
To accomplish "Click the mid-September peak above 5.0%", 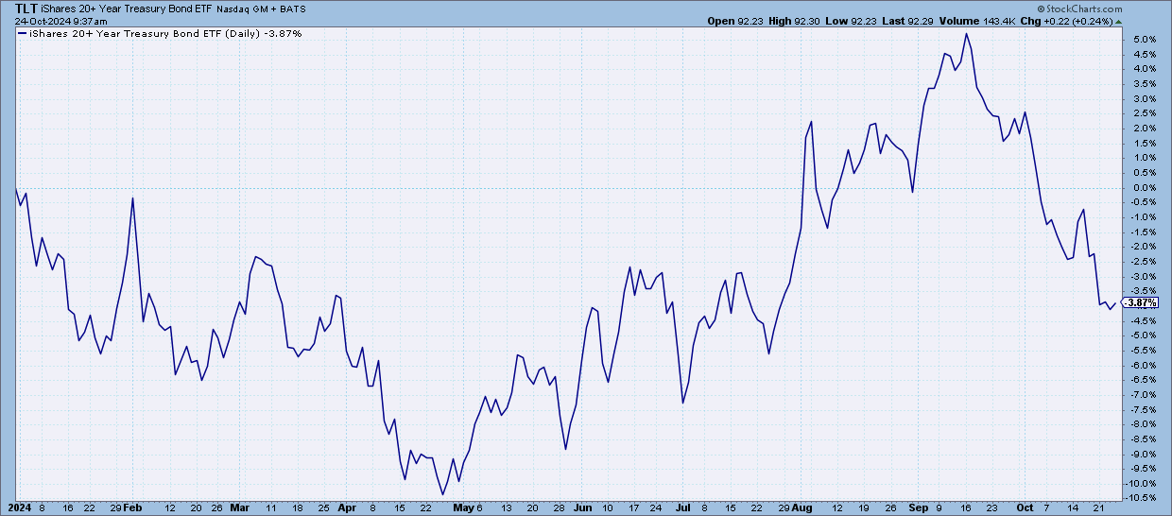I will point(966,34).
